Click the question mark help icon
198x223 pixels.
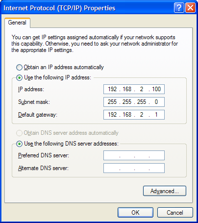tap(179, 8)
